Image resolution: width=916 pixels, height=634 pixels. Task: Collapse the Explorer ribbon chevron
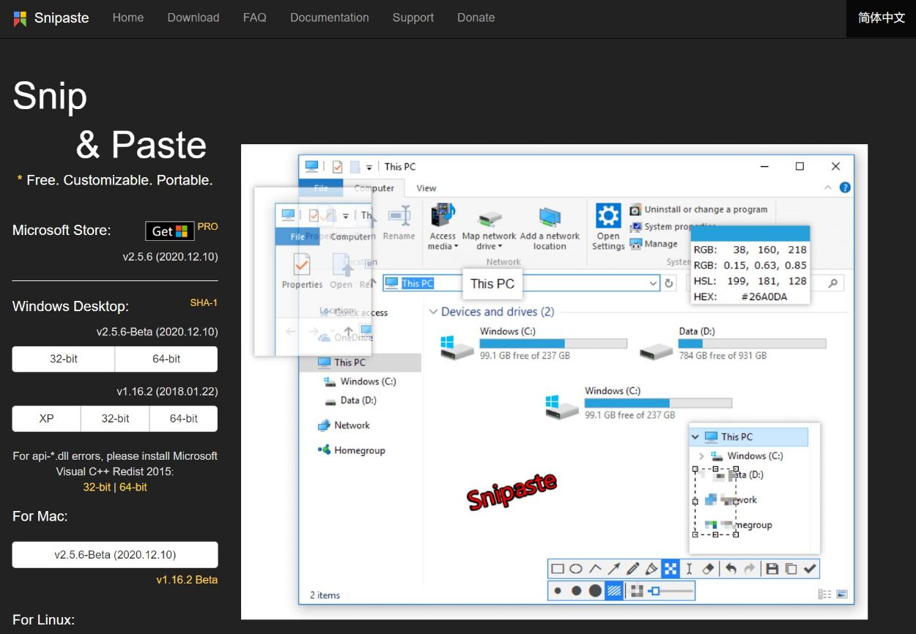829,187
